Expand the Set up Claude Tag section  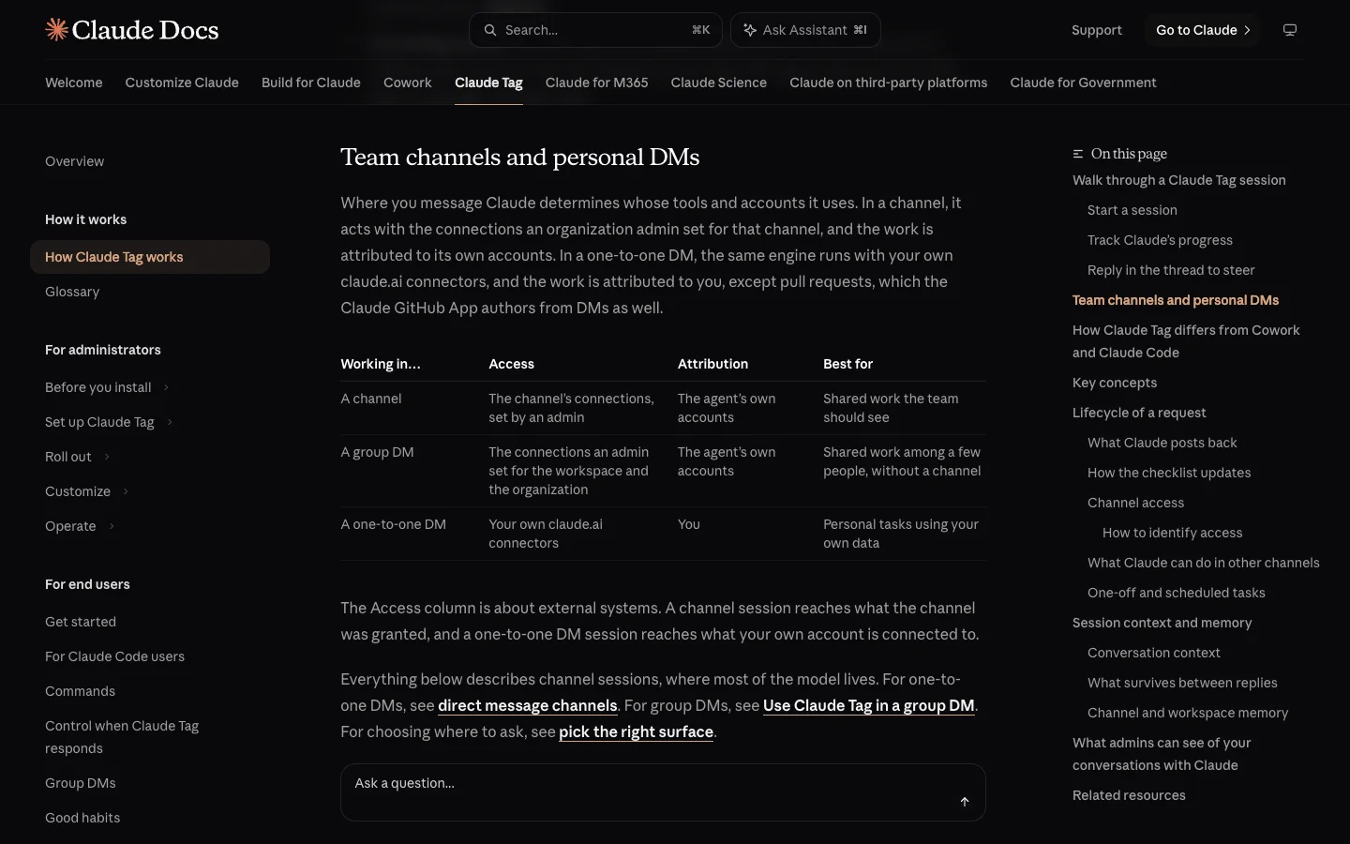[x=170, y=422]
